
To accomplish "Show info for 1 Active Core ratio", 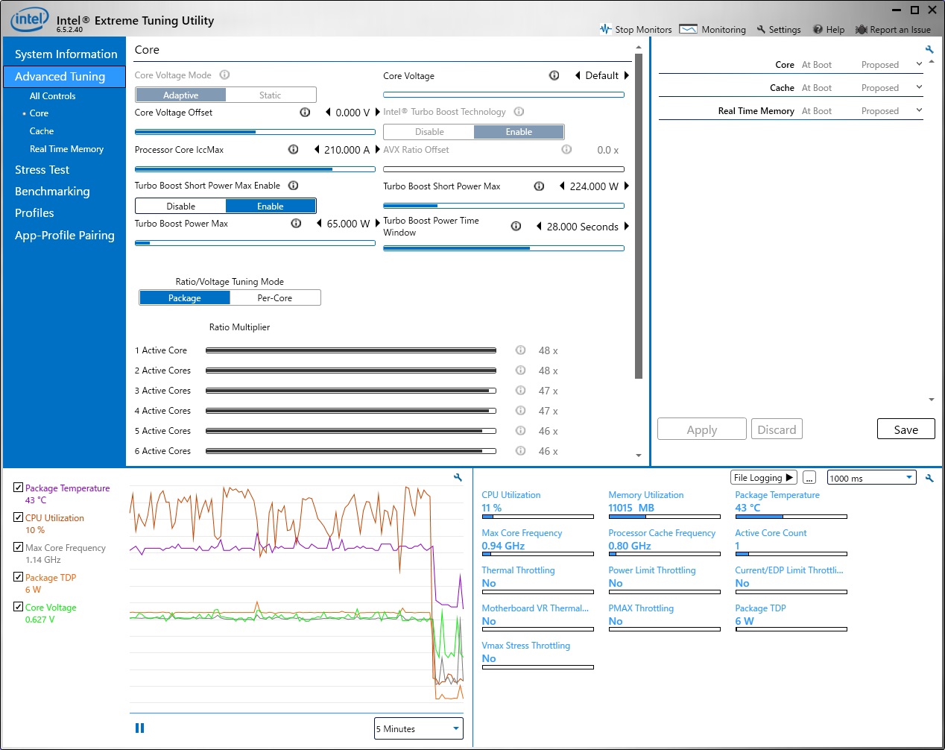I will pyautogui.click(x=520, y=350).
